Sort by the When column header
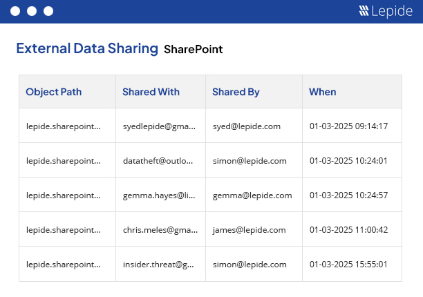The width and height of the screenshot is (423, 297). coord(323,92)
